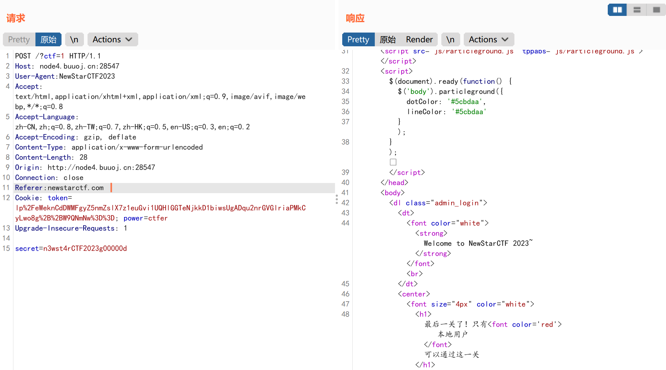Toggle response \n newline display
The image size is (666, 370).
tap(450, 39)
